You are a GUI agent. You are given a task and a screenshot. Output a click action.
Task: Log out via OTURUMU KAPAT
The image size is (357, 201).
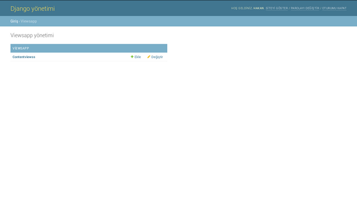click(x=334, y=8)
